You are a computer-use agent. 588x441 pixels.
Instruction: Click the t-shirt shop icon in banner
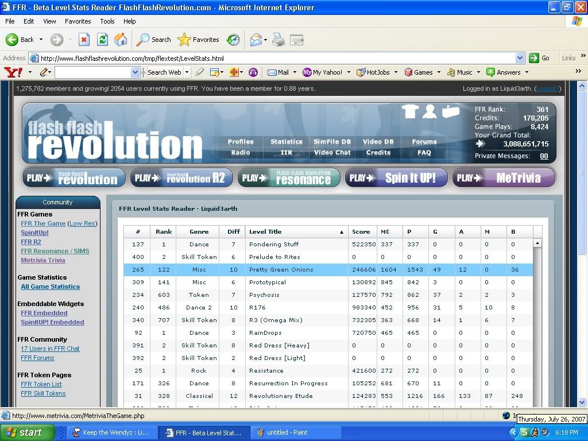409,111
